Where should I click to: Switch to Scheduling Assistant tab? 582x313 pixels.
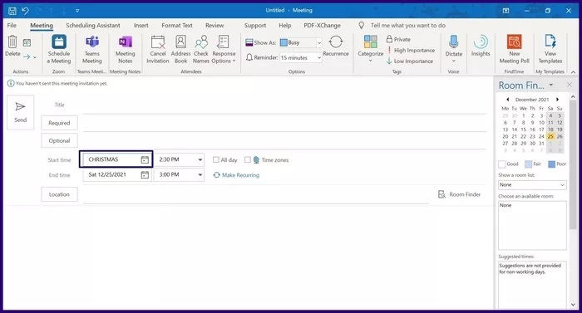93,25
